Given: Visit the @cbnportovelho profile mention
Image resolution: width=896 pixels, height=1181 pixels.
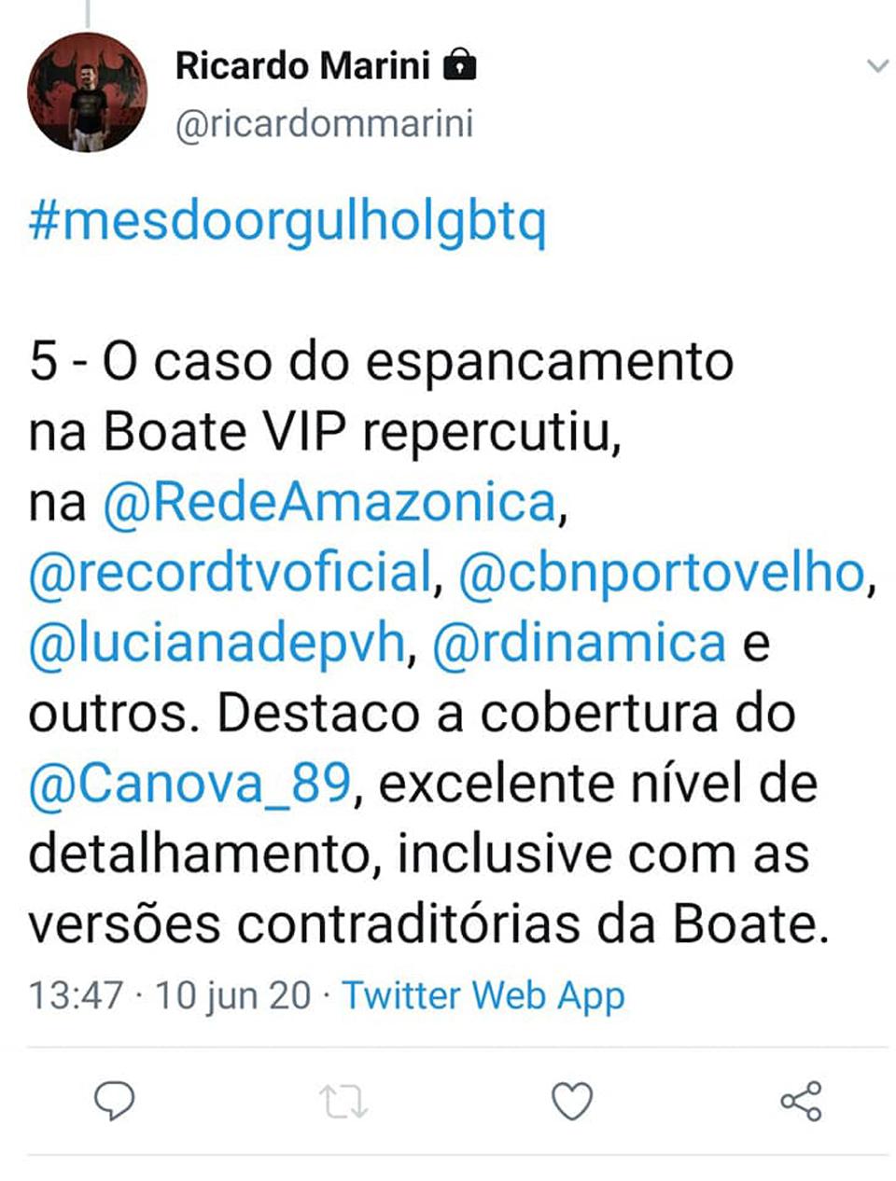Looking at the screenshot, I should [662, 572].
